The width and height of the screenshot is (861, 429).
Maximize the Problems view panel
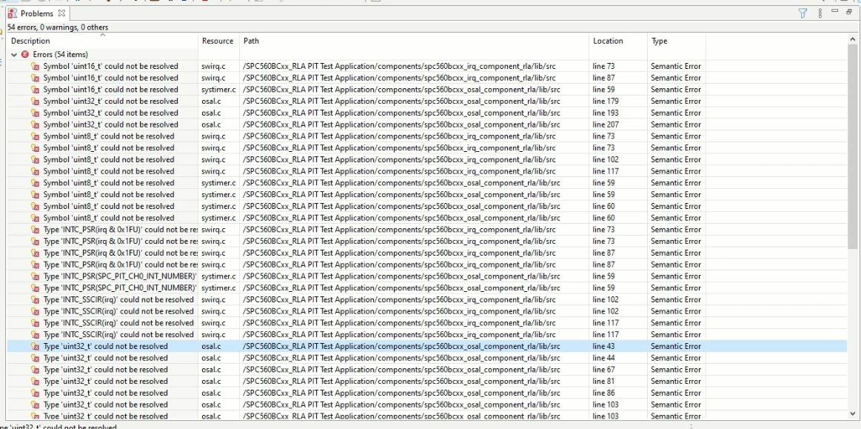point(849,12)
